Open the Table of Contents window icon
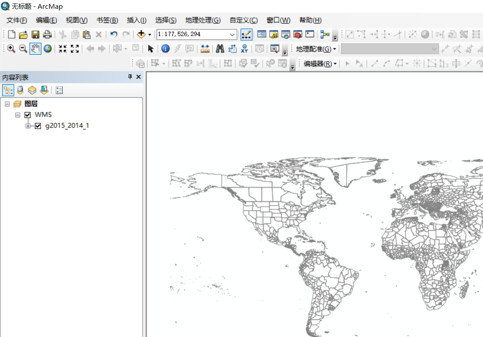Screen dimensions: 483x337 (261, 34)
